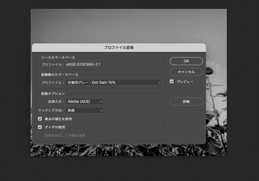Open the destination profile dropdown showing Dot Gain 15%
The image size is (259, 181).
tap(114, 82)
